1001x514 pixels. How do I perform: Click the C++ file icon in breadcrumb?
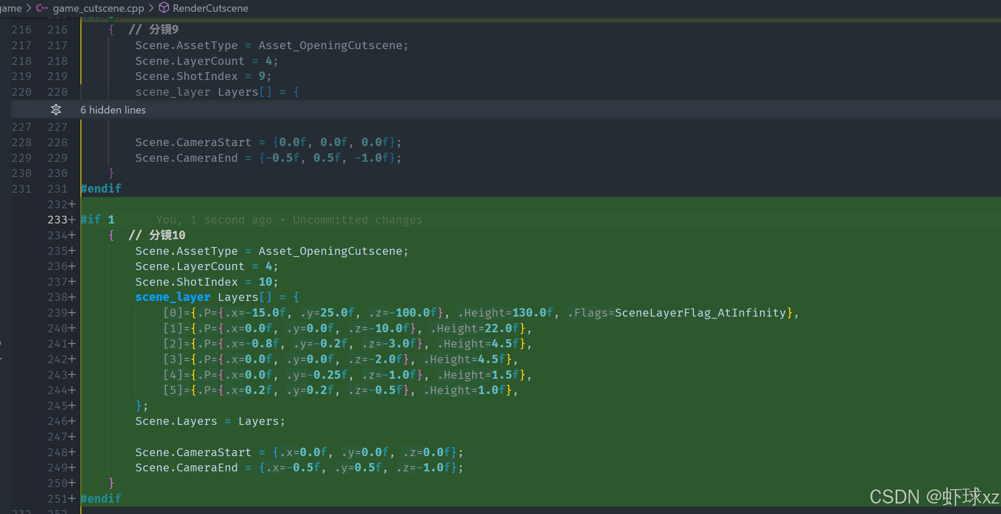click(42, 8)
